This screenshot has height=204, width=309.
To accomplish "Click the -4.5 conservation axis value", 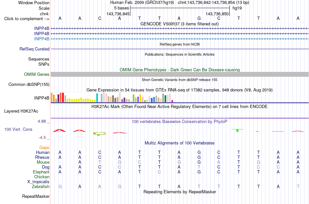I will tap(42, 138).
